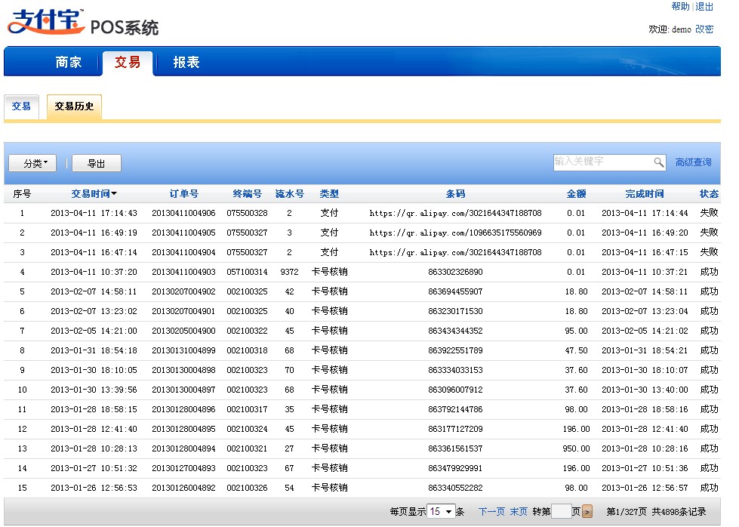Sort by 流水号 column header

[289, 194]
